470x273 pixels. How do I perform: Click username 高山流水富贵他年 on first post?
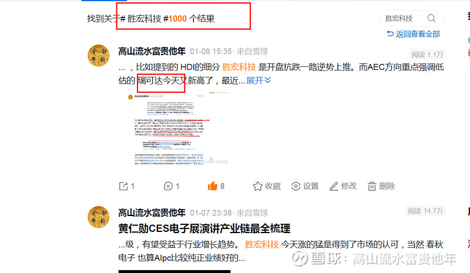(x=152, y=51)
